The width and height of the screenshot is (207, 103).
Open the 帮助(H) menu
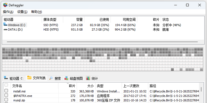[x=36, y=12]
